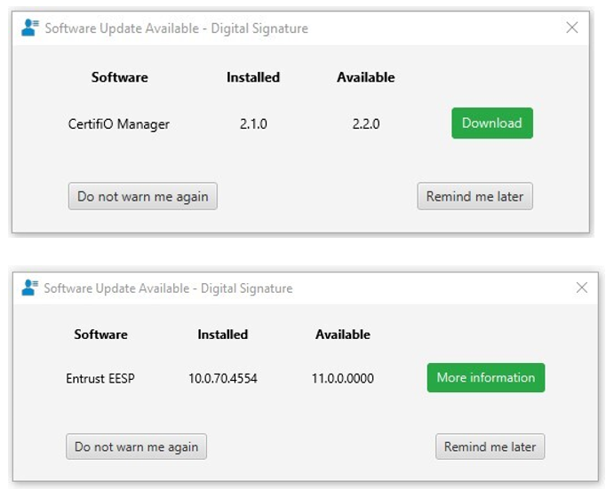Click the Software column header in top dialog
The height and width of the screenshot is (497, 614).
[119, 77]
